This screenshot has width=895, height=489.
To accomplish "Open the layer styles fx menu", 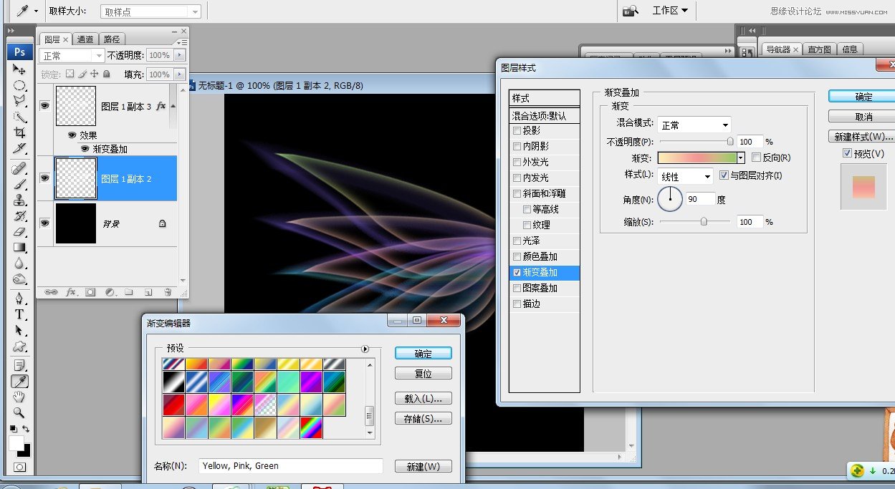I will tap(70, 292).
